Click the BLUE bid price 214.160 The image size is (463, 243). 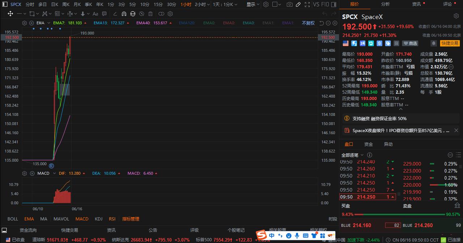[x=362, y=225]
